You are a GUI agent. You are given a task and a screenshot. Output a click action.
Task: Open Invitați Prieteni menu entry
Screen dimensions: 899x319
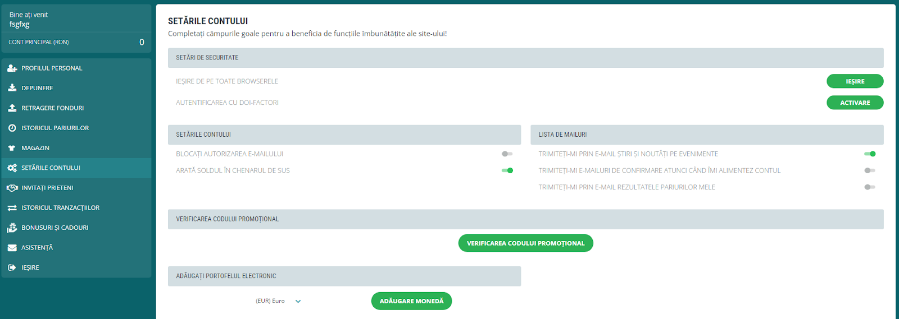click(76, 188)
